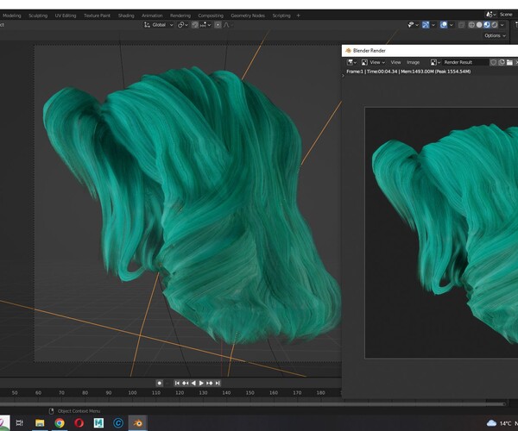Jump to next keyframe

tap(210, 383)
